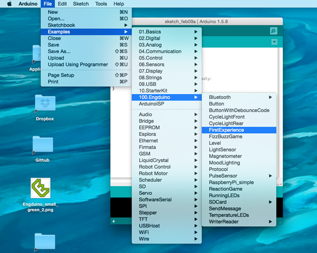The width and height of the screenshot is (317, 253).
Task: Open the CycleLightFront example
Action: [239, 117]
